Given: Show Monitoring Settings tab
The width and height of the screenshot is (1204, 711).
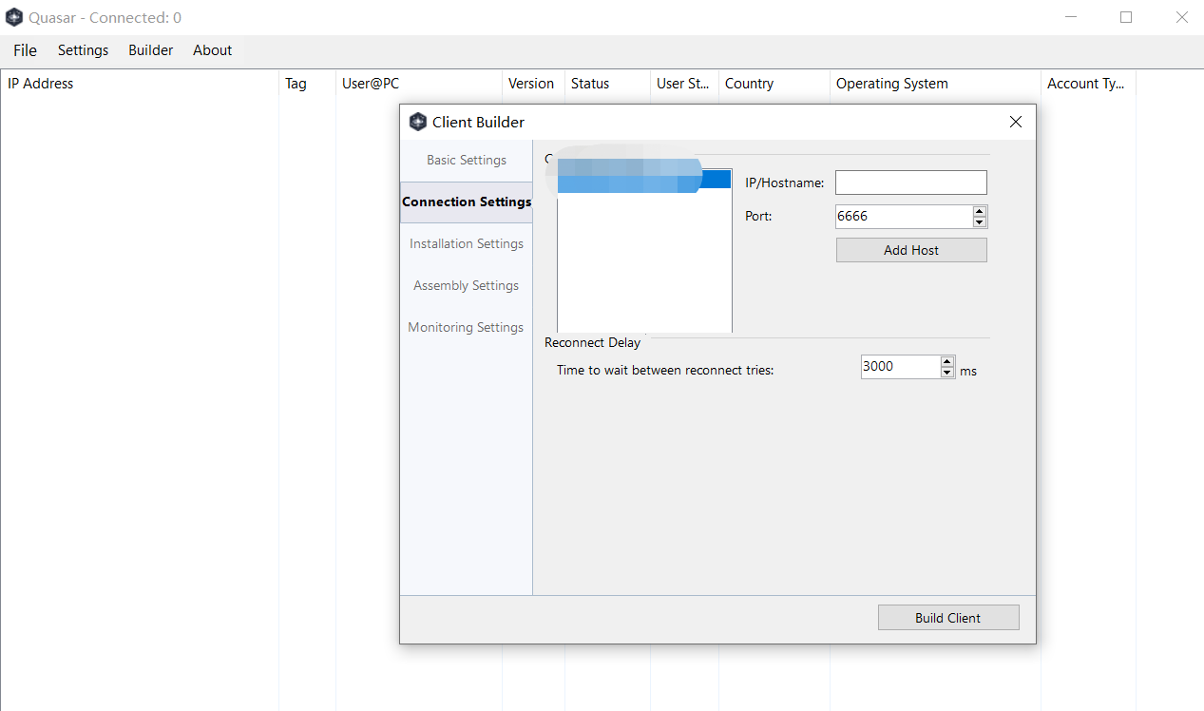Looking at the screenshot, I should coord(466,327).
